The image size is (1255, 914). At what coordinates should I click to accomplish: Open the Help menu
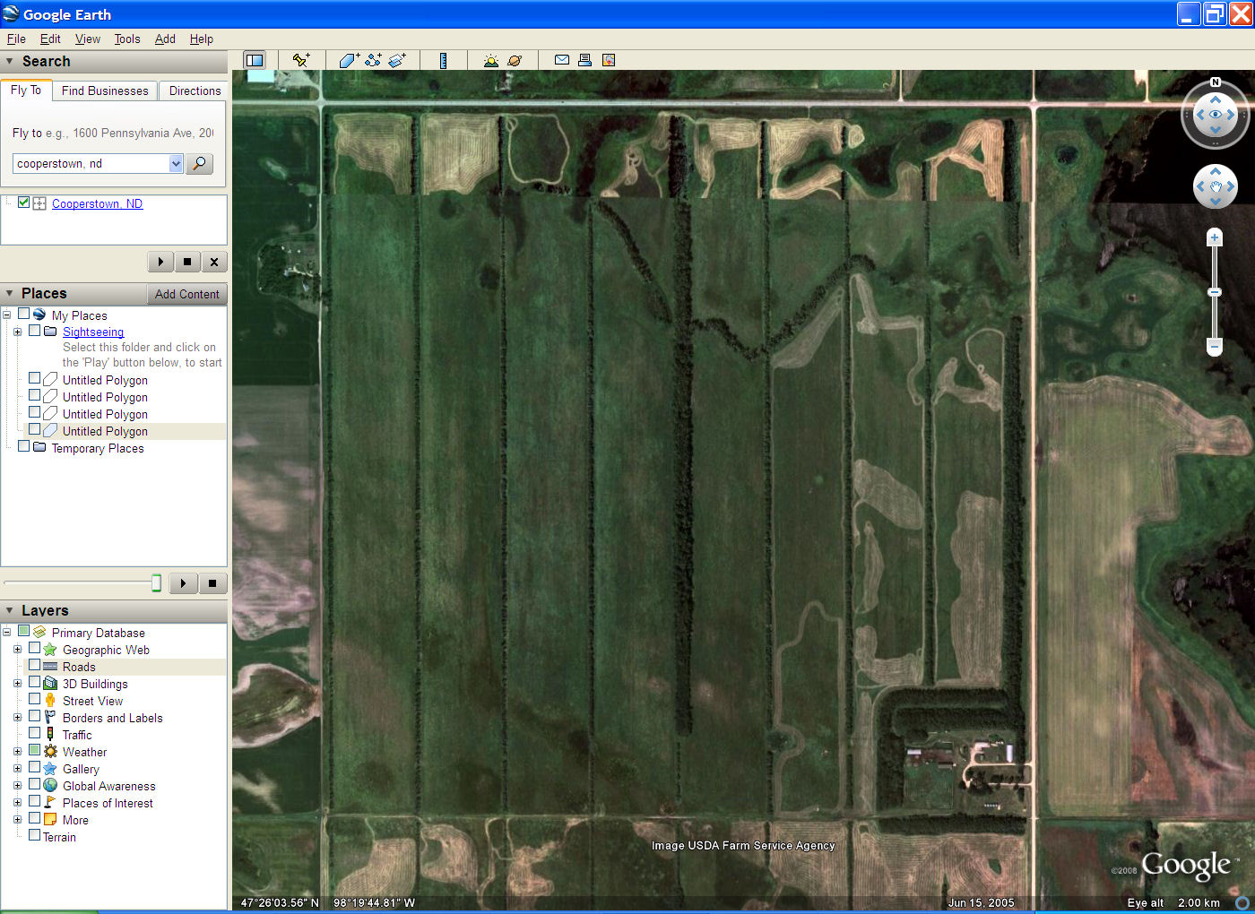pos(202,39)
